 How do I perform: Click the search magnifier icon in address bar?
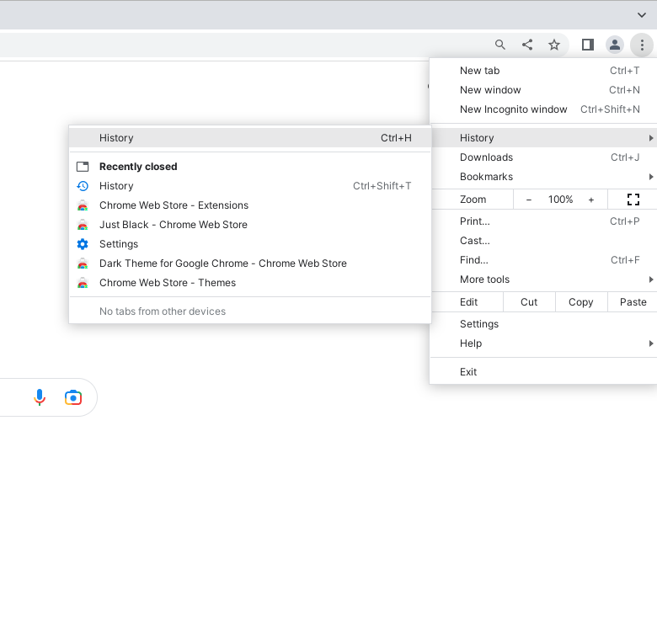(x=499, y=45)
